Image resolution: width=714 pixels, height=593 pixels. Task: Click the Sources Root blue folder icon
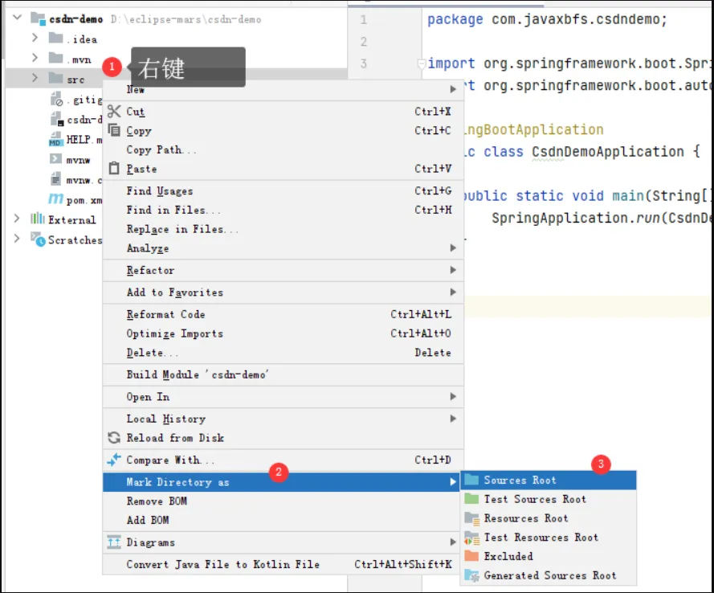(x=471, y=480)
